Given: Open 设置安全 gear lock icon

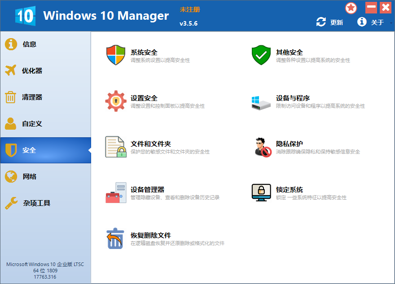Looking at the screenshot, I should click(116, 101).
